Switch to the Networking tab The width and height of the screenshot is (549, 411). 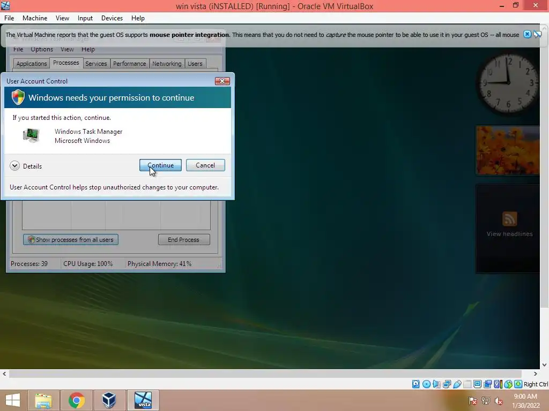click(167, 64)
